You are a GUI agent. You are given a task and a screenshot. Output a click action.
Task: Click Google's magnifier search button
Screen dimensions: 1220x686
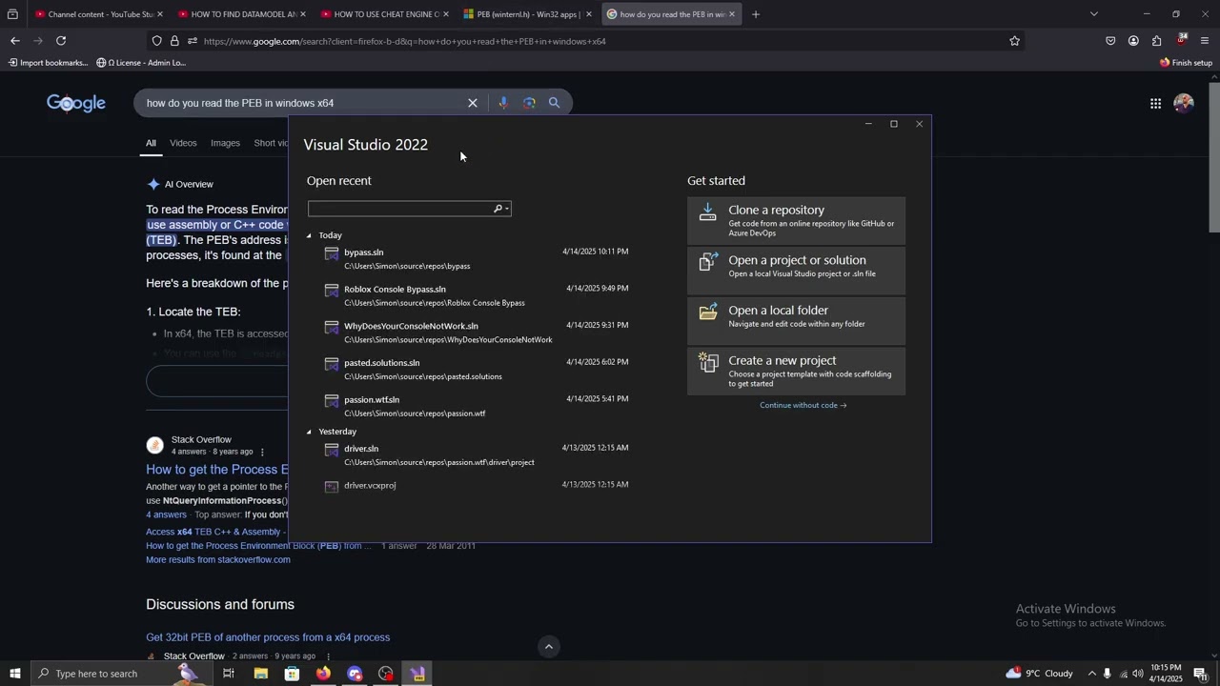point(554,103)
